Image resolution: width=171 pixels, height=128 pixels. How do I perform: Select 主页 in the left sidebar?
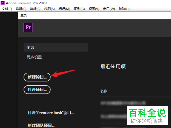55,47
